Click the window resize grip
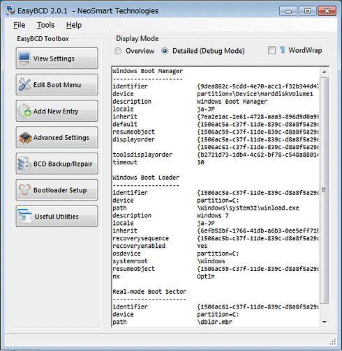The image size is (342, 351). coord(333,342)
